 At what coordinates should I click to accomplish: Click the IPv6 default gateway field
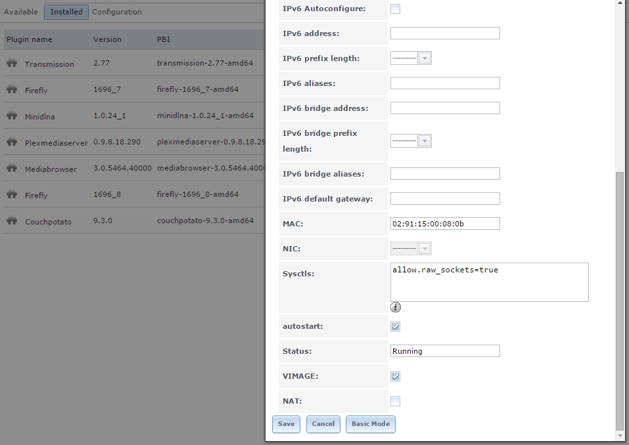445,198
